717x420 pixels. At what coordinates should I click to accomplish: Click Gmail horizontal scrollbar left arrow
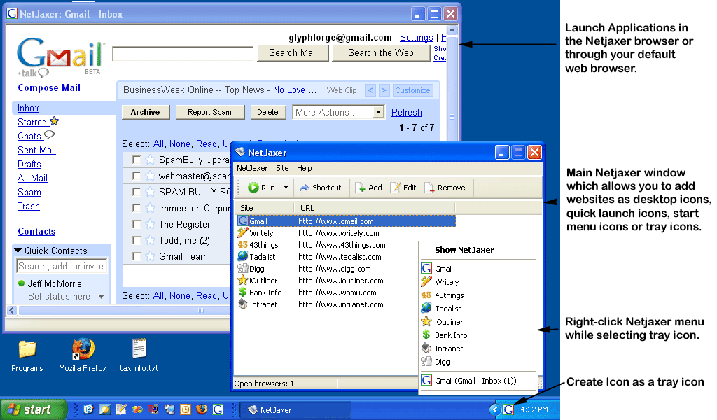tap(12, 311)
